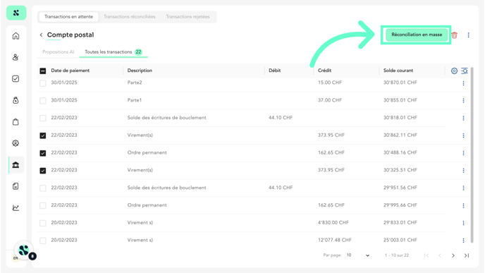Open the Par page rows dropdown

click(358, 255)
